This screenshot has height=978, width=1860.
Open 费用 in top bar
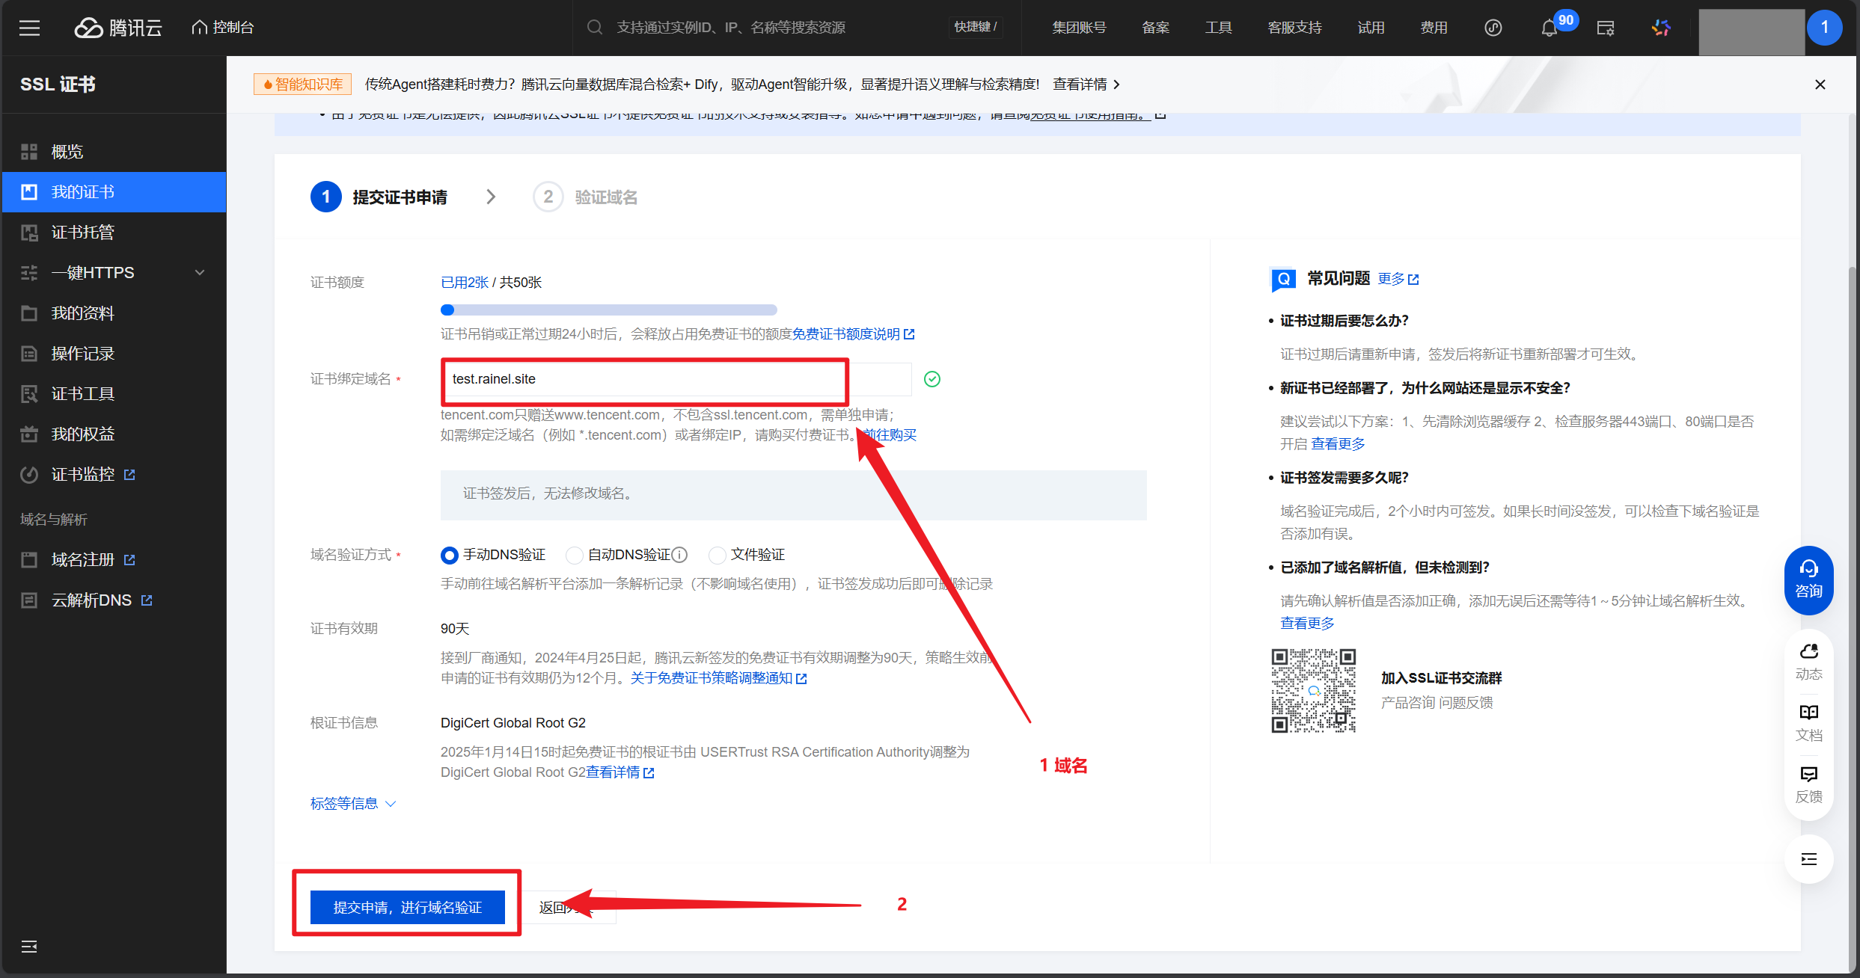pos(1434,28)
